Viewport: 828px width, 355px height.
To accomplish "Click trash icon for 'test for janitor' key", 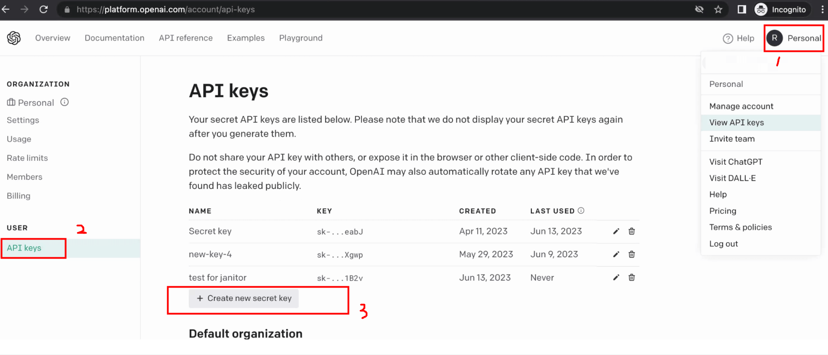I will pos(632,278).
